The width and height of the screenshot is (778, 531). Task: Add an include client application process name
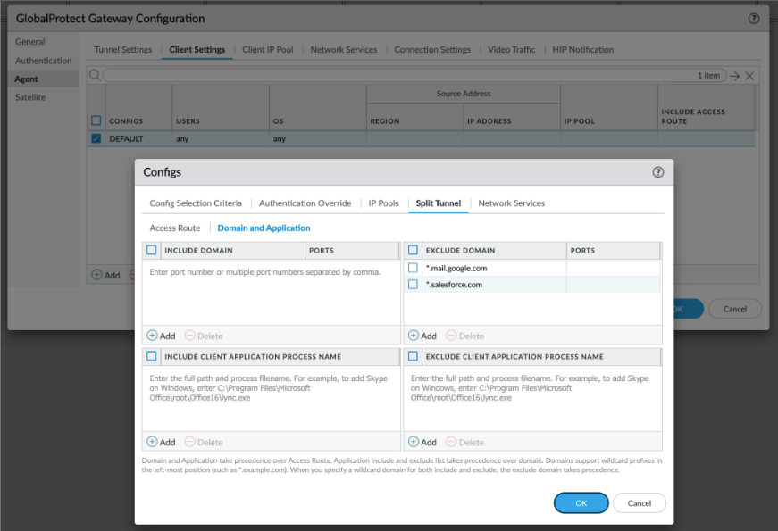[162, 442]
